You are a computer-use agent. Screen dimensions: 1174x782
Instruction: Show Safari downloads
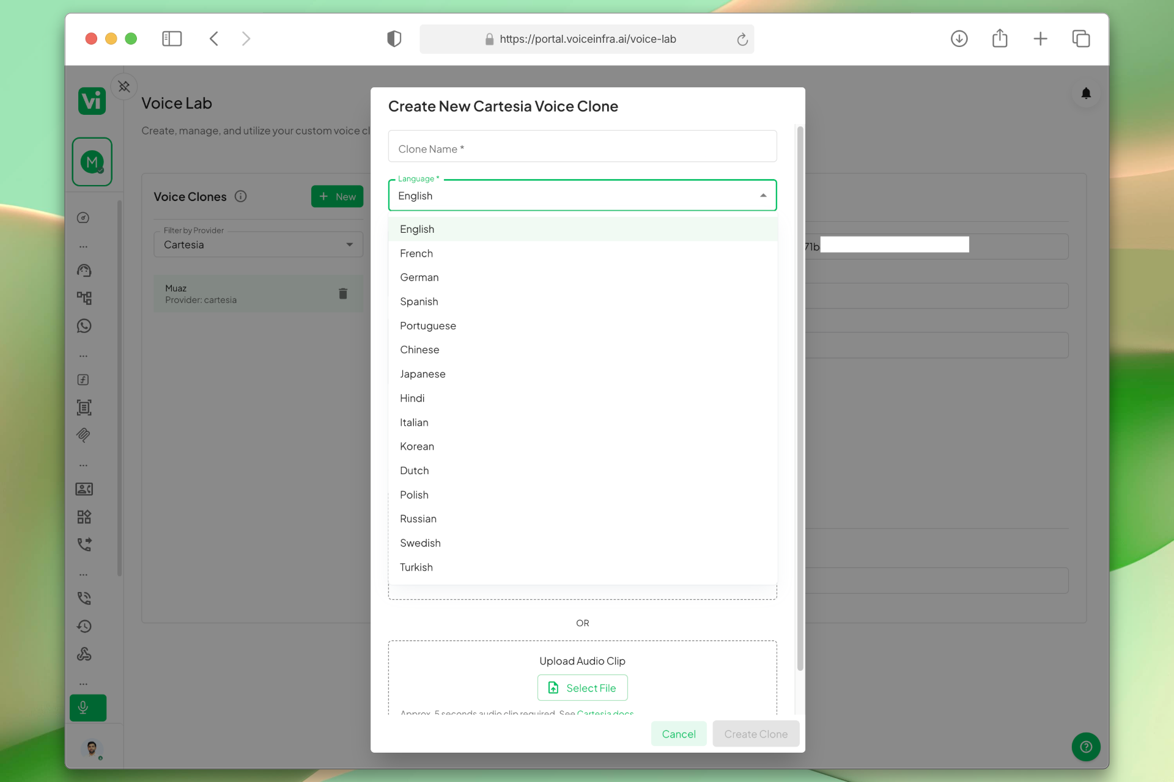pos(959,39)
